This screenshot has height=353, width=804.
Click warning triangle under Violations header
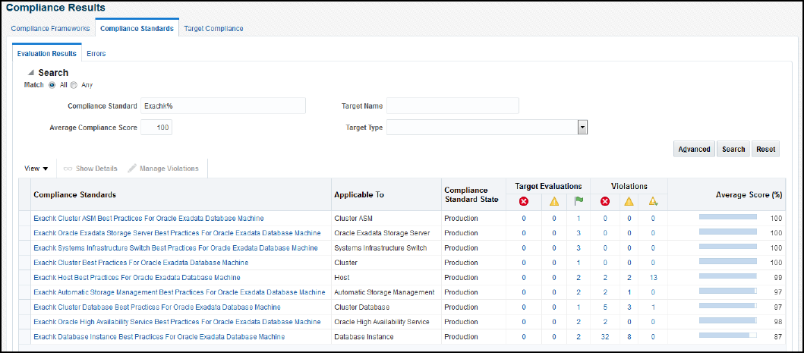tap(629, 201)
